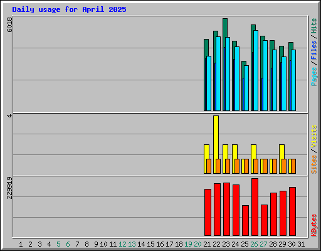Click day 22 on the x-axis
Image resolution: width=321 pixels, height=251 pixels.
pyautogui.click(x=216, y=244)
